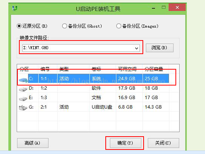Confirm with the 确定 (Y) button
Image resolution: width=205 pixels, height=154 pixels.
[125, 143]
